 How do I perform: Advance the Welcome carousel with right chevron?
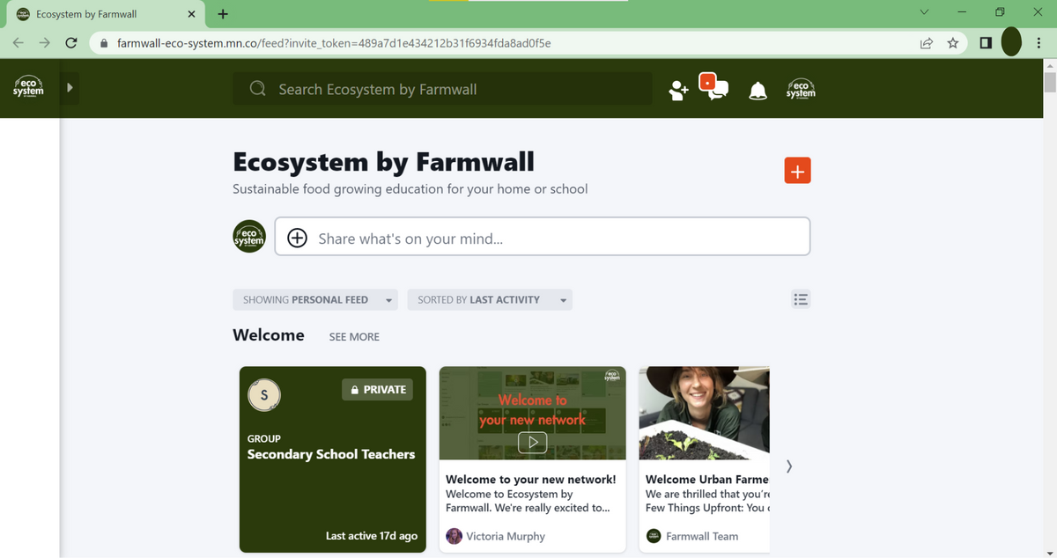point(789,466)
